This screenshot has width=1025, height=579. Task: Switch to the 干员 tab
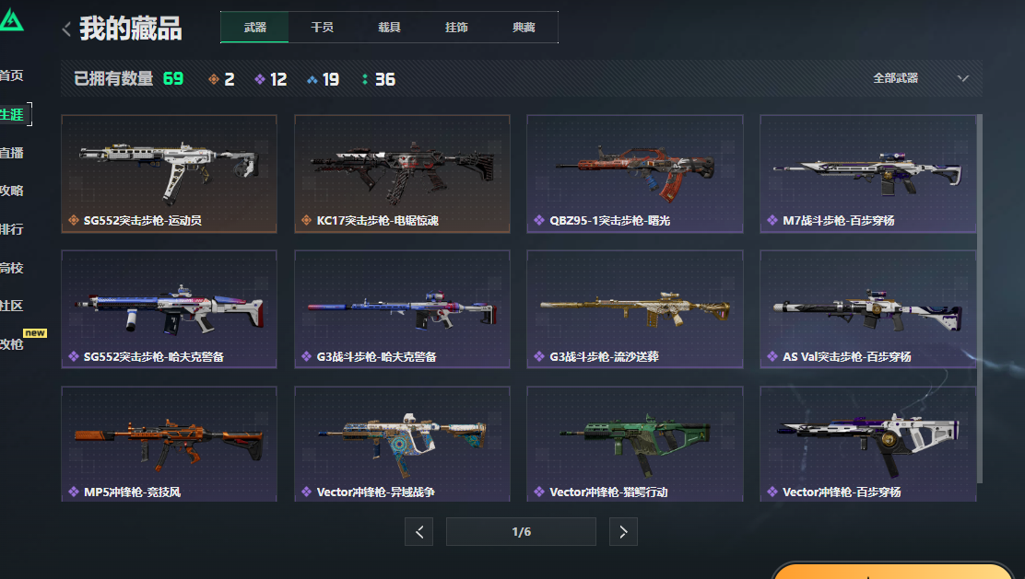(x=323, y=28)
